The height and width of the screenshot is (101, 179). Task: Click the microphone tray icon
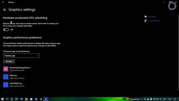(x=151, y=99)
